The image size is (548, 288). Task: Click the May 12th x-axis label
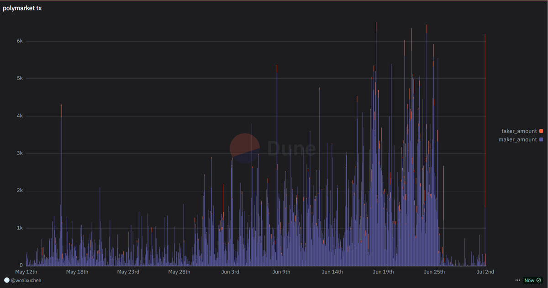pyautogui.click(x=26, y=272)
